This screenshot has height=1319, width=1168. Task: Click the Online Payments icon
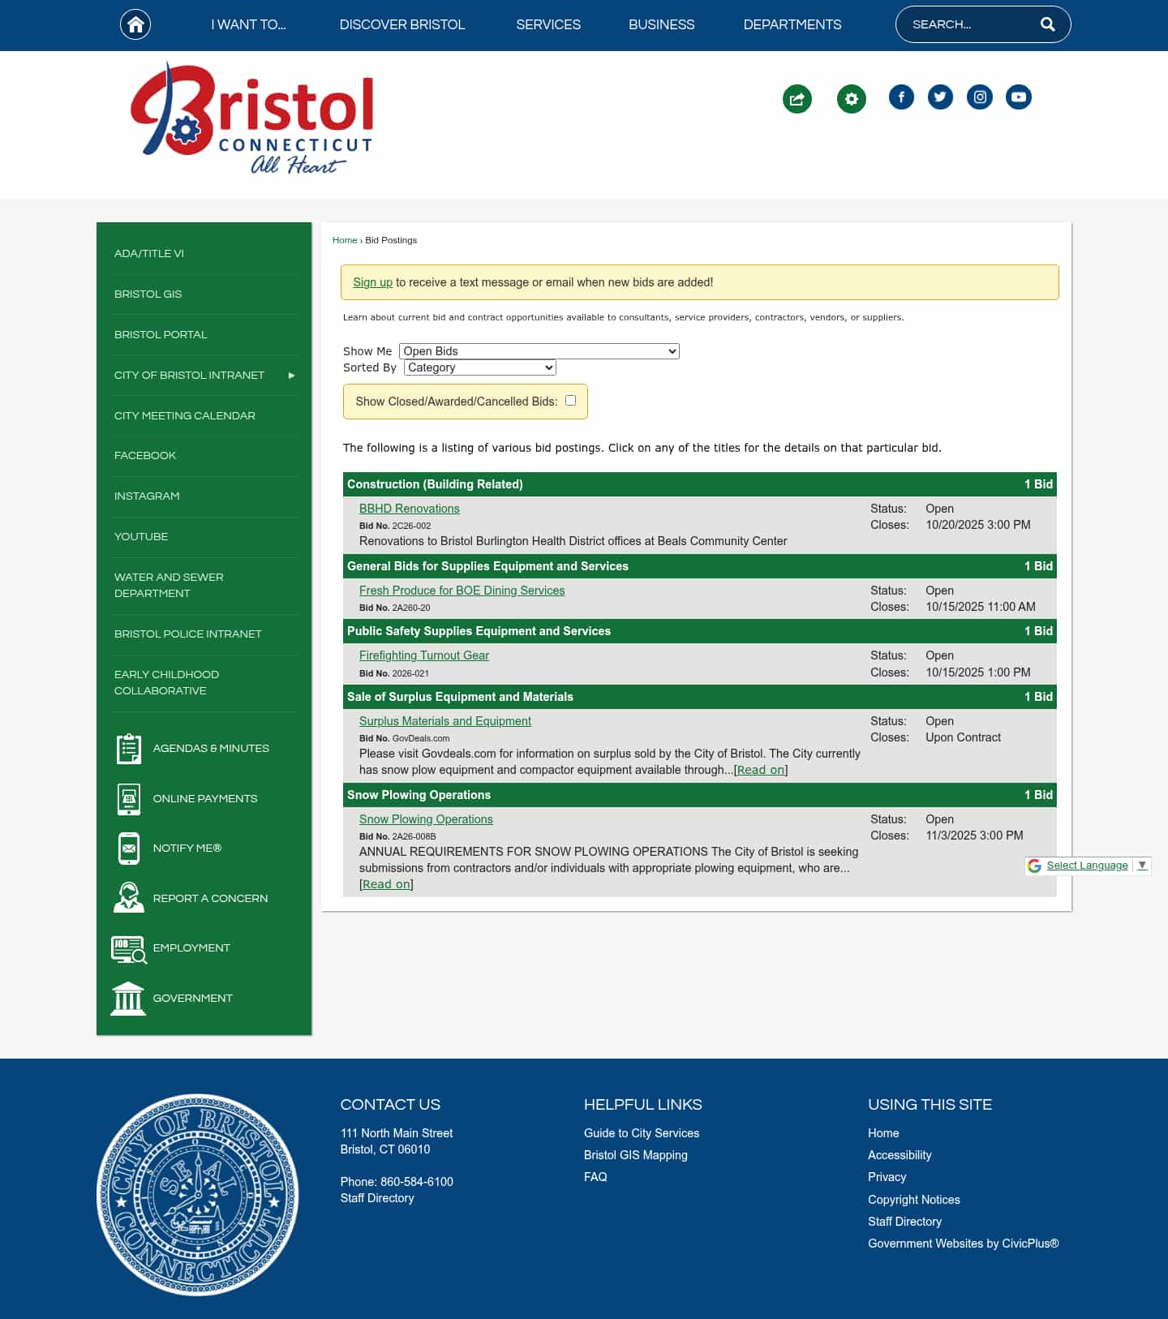coord(128,799)
